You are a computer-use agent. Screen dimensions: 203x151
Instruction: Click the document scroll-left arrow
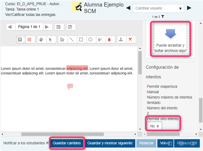pos(2,134)
